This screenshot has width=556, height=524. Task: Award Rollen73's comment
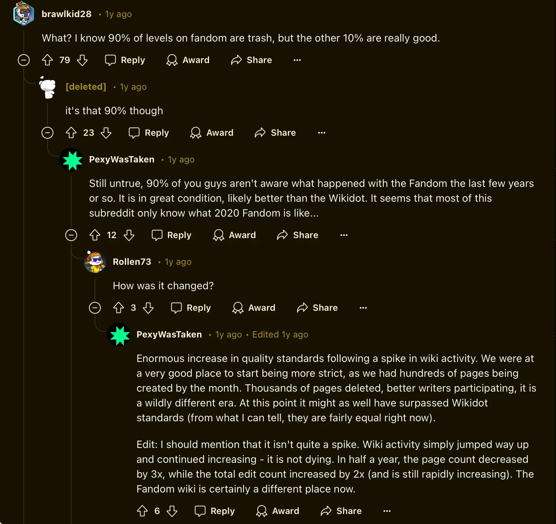click(254, 308)
